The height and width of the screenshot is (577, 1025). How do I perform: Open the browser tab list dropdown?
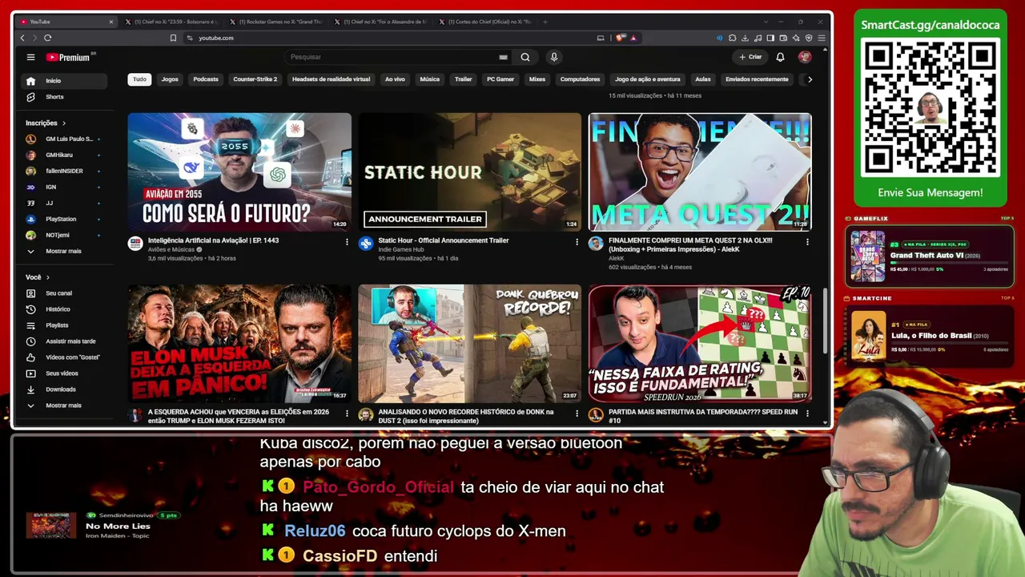(766, 22)
